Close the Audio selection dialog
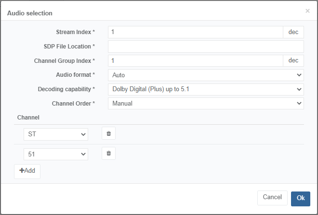318x215 pixels. (307, 11)
